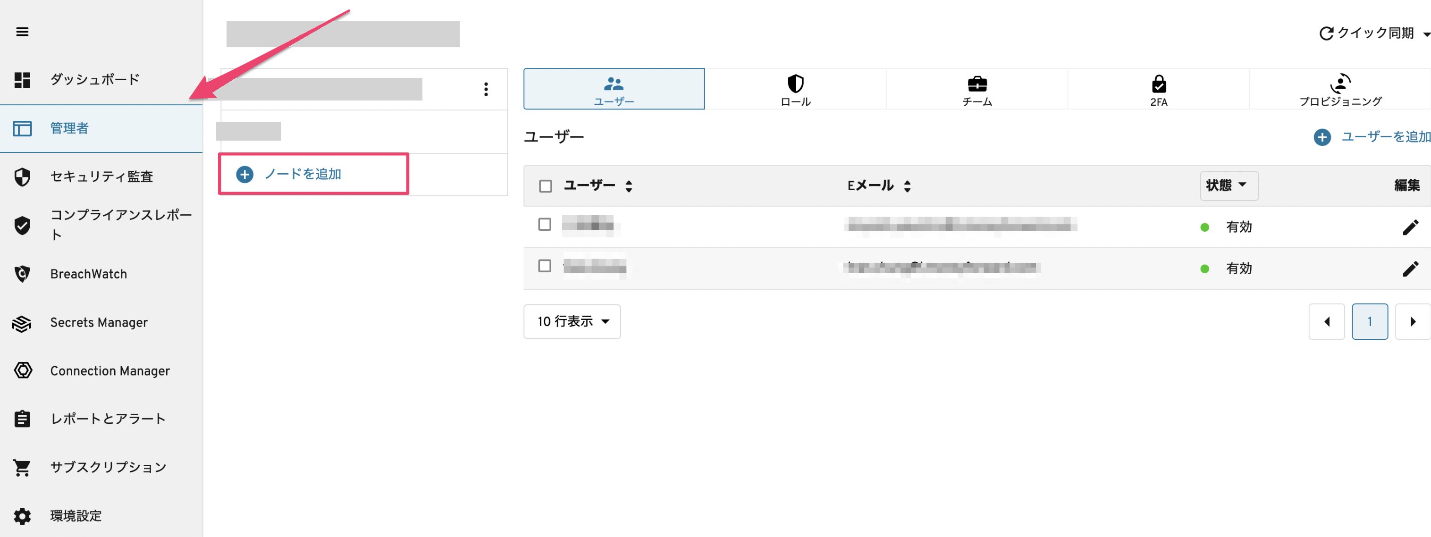Select page 1 in pagination

[1369, 321]
